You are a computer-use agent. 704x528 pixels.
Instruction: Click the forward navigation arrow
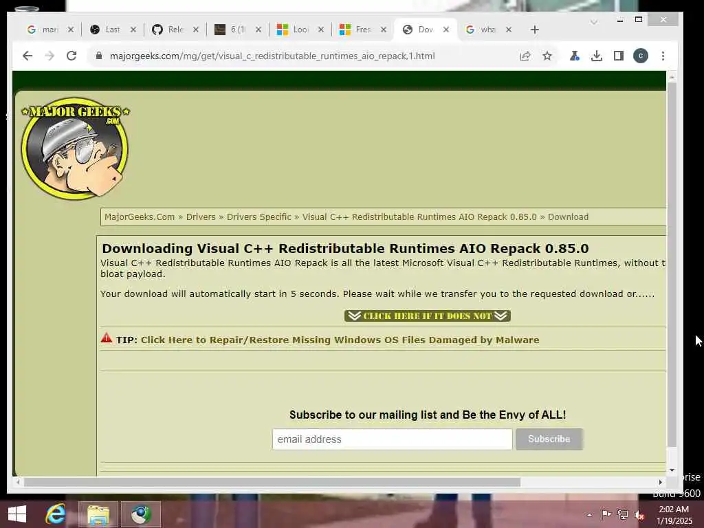point(49,56)
